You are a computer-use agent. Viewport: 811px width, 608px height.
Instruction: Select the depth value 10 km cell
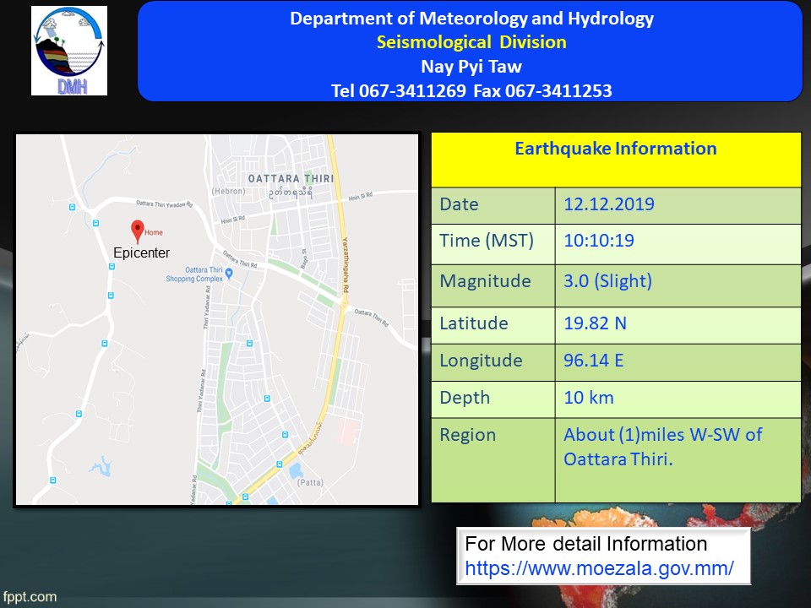pyautogui.click(x=589, y=398)
